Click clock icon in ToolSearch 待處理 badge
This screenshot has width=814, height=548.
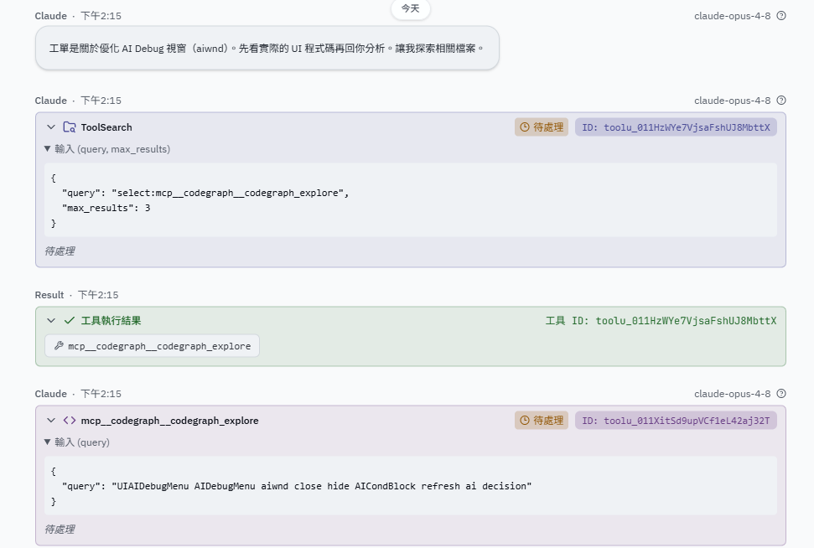(524, 127)
